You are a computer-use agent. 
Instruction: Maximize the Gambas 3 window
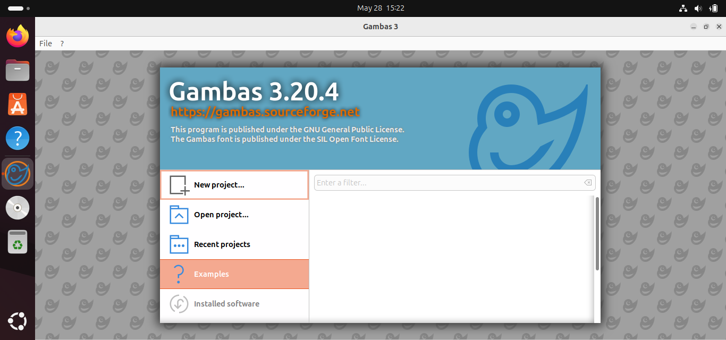click(706, 27)
